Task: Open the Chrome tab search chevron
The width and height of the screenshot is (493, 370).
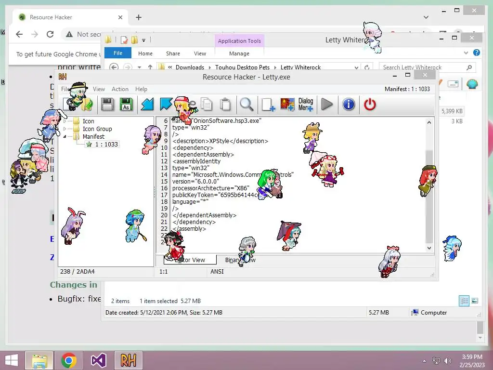Action: click(x=426, y=17)
